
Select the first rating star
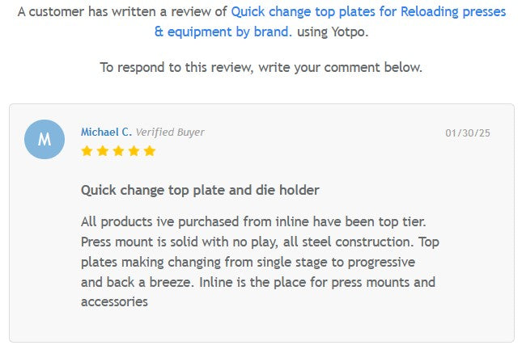[x=87, y=151]
